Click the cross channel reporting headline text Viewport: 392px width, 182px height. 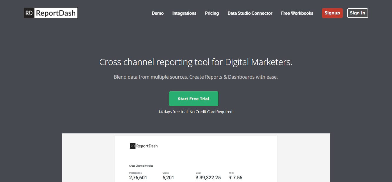click(x=196, y=62)
